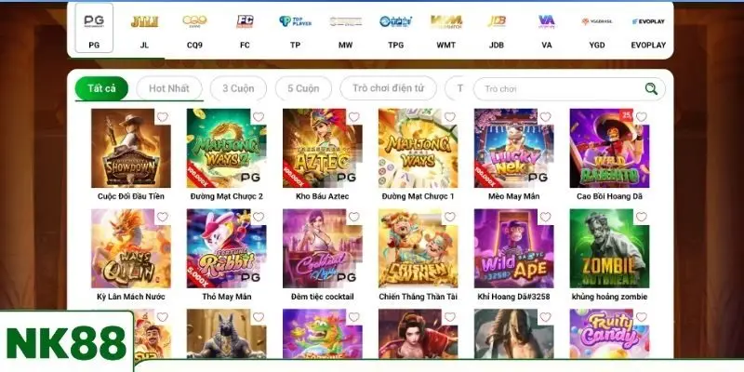
Task: Favorite the Thỏ May Mắn game
Action: [x=259, y=217]
